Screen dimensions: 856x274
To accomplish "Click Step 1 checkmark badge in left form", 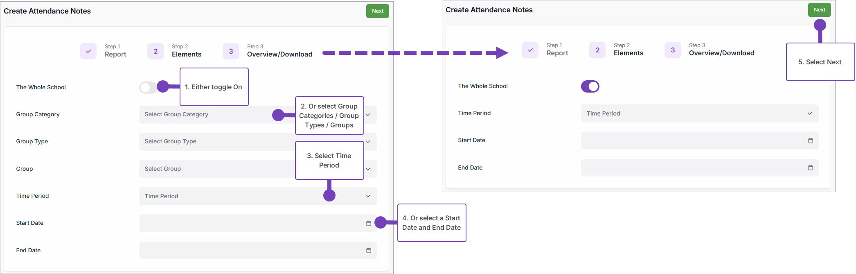I will point(88,51).
